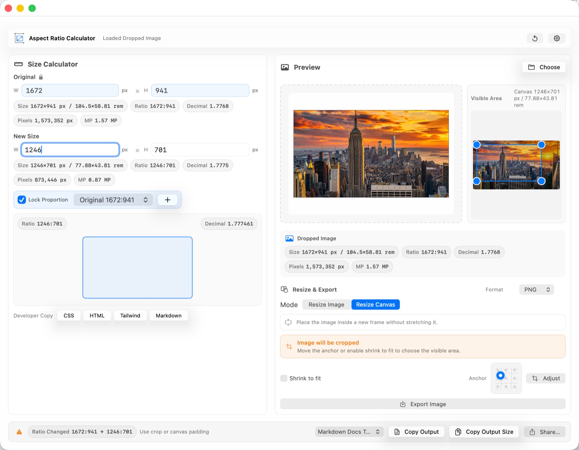Add a custom ratio with the plus button
Image resolution: width=579 pixels, height=450 pixels.
pos(168,200)
